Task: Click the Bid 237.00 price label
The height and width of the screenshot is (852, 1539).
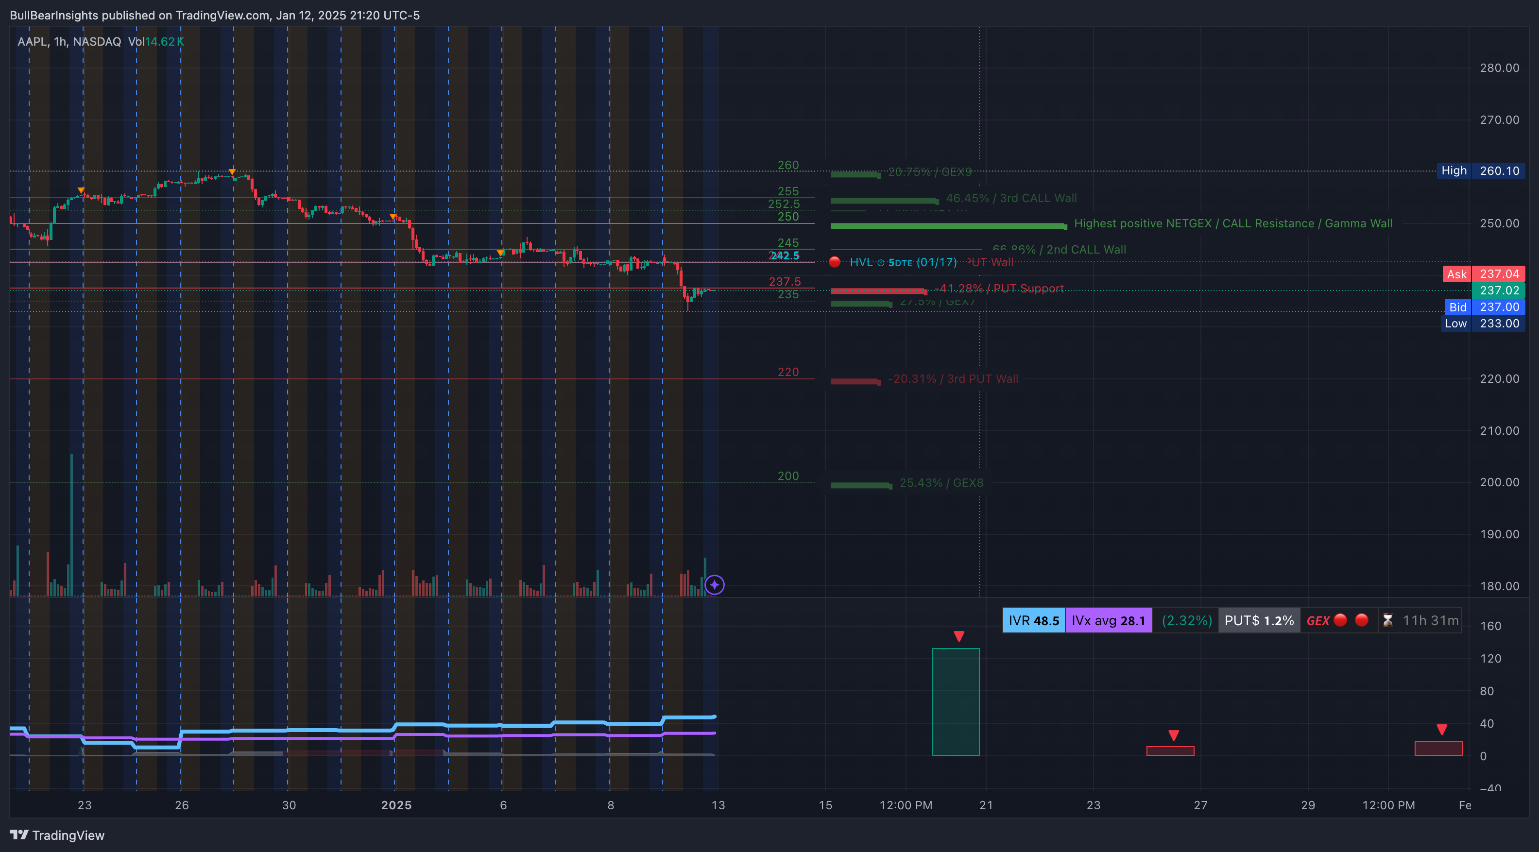Action: [x=1484, y=307]
